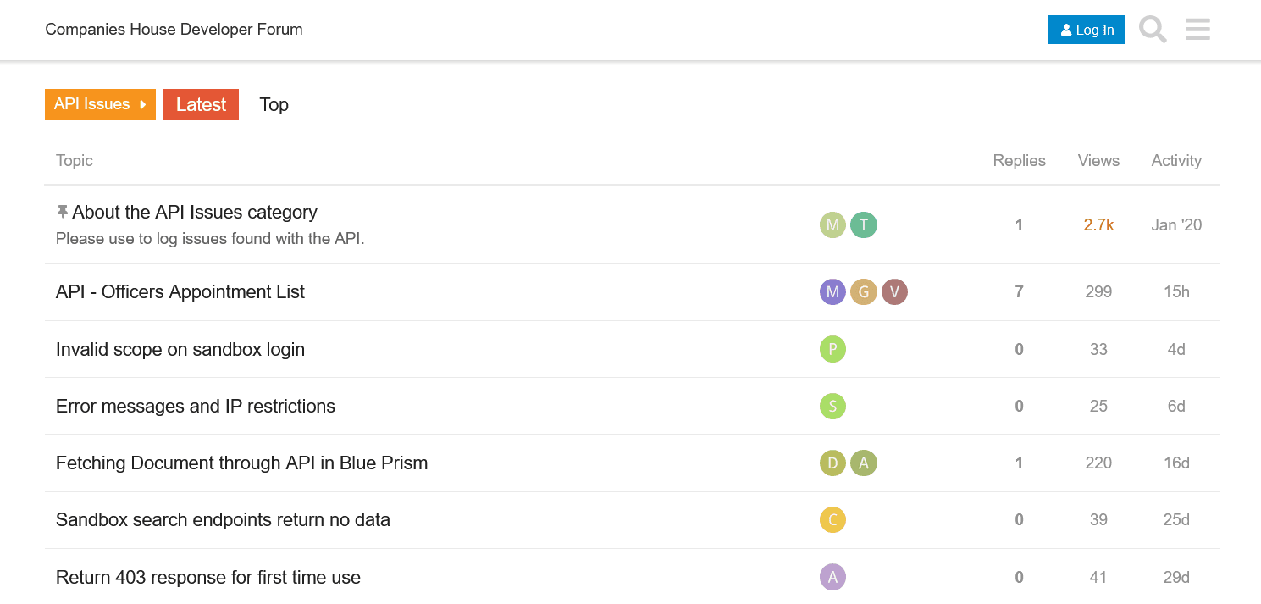Click the brown V user avatar

pos(894,292)
